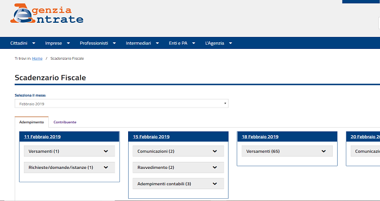Click the Agenzia Entrate logo
Viewport: 380px width, 201px height.
pos(47,14)
